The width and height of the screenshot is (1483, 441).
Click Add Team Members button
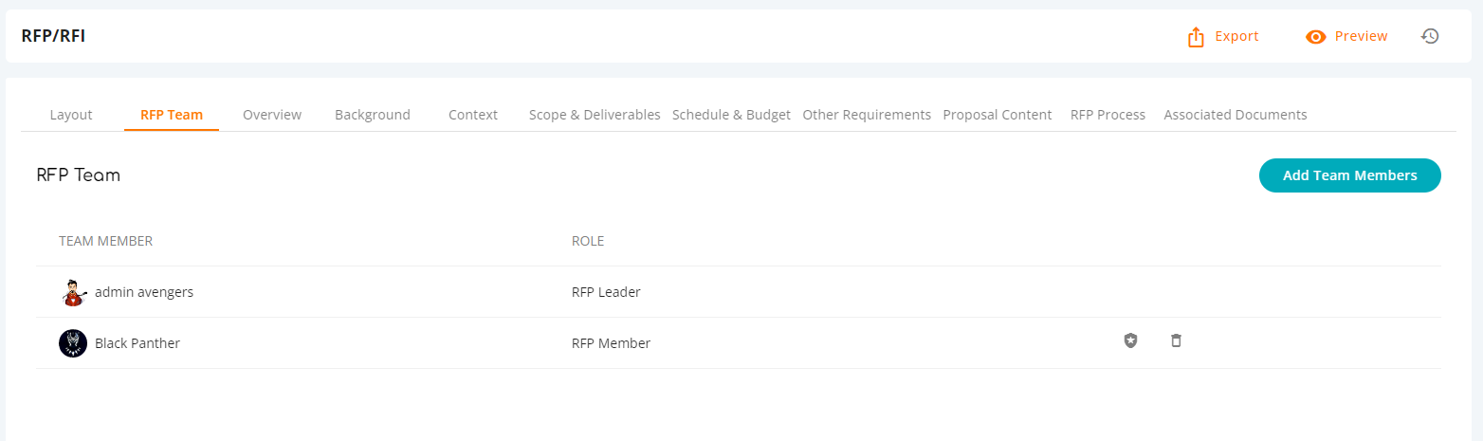(1350, 175)
